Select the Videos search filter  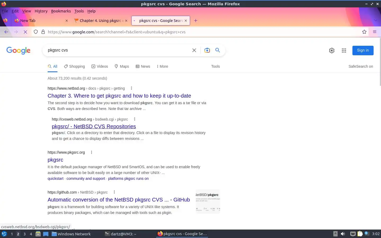[100, 66]
